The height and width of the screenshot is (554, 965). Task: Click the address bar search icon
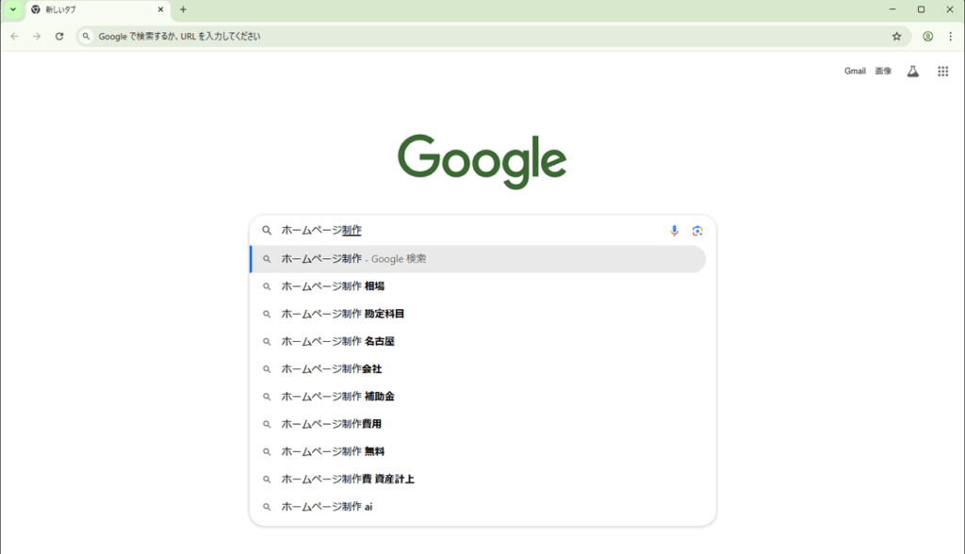pyautogui.click(x=86, y=37)
